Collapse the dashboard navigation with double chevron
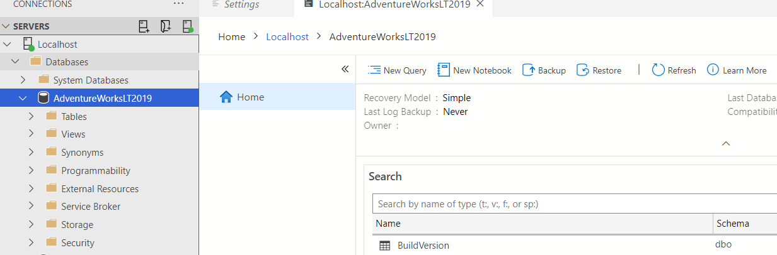 [345, 69]
